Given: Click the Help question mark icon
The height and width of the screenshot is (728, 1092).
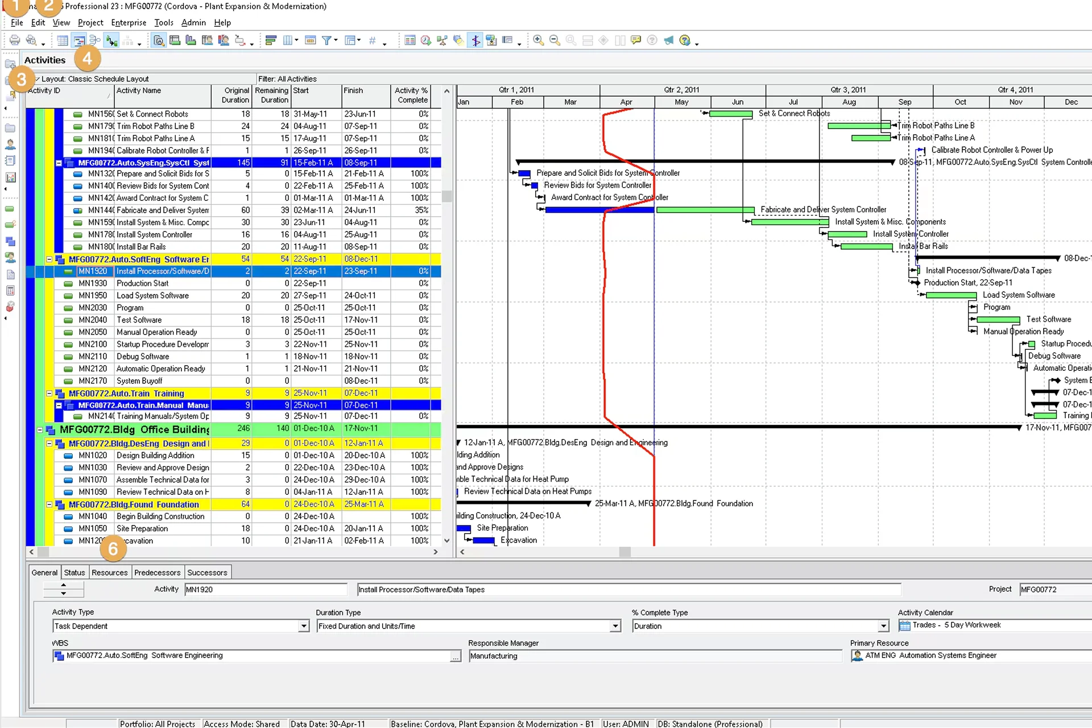Looking at the screenshot, I should point(685,40).
